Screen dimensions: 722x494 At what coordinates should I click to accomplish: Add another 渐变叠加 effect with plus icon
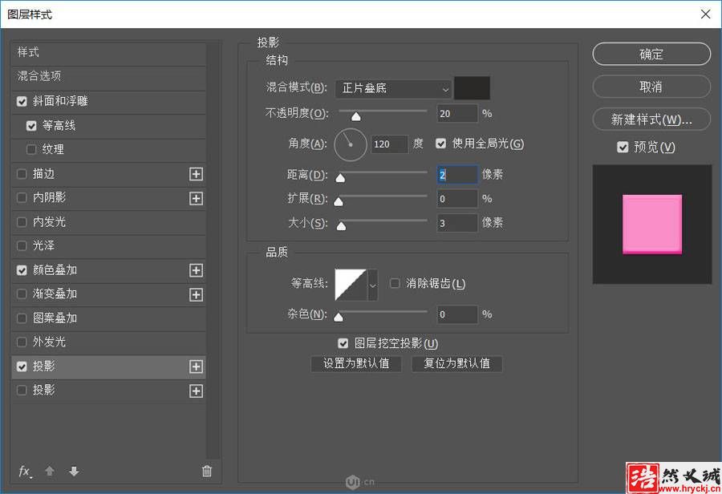pyautogui.click(x=197, y=294)
